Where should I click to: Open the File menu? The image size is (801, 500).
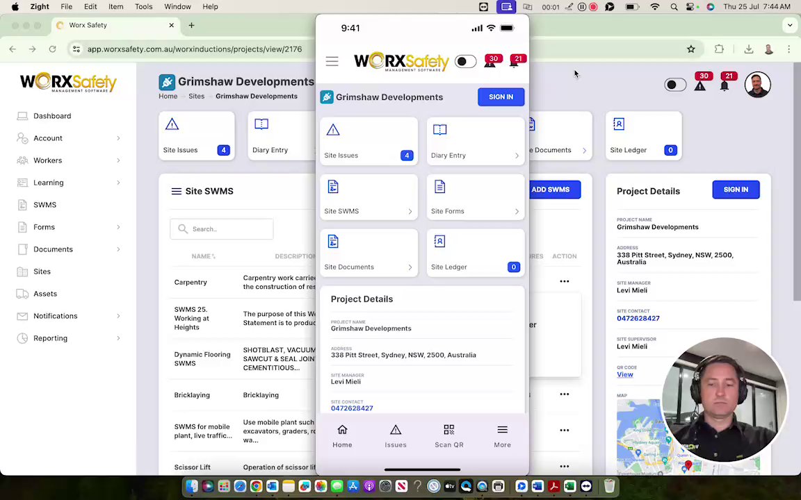pyautogui.click(x=66, y=7)
